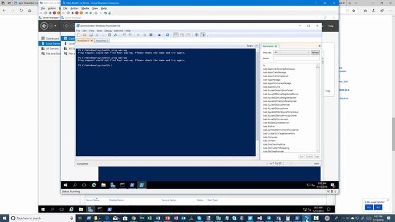
Task: Click the Redo arrow in ISE toolbar
Action: [130, 35]
